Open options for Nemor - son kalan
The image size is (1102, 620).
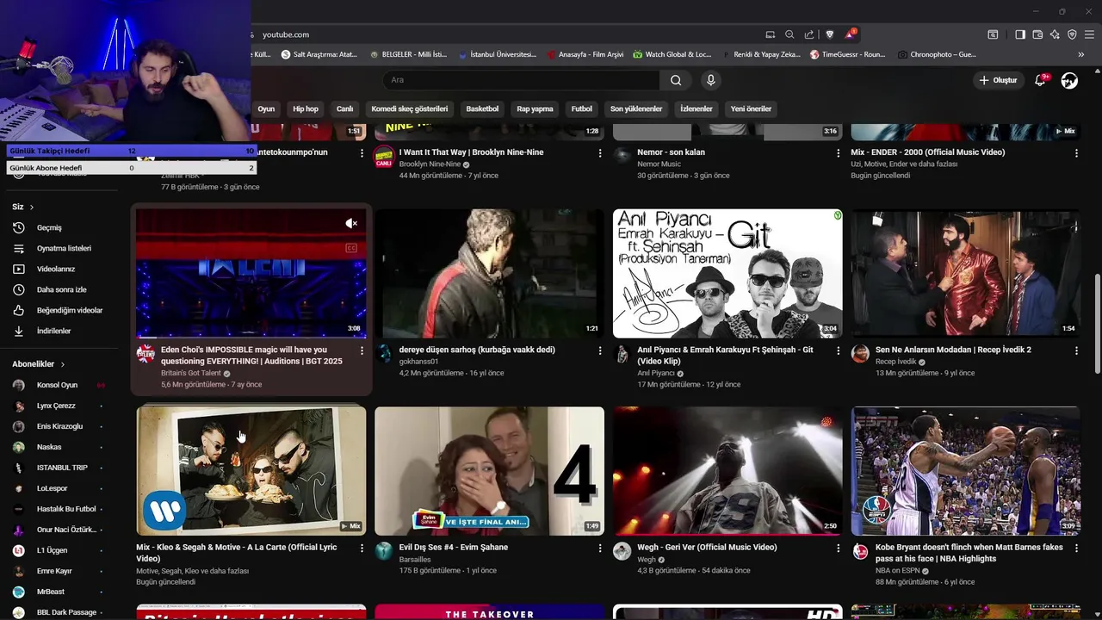click(838, 153)
